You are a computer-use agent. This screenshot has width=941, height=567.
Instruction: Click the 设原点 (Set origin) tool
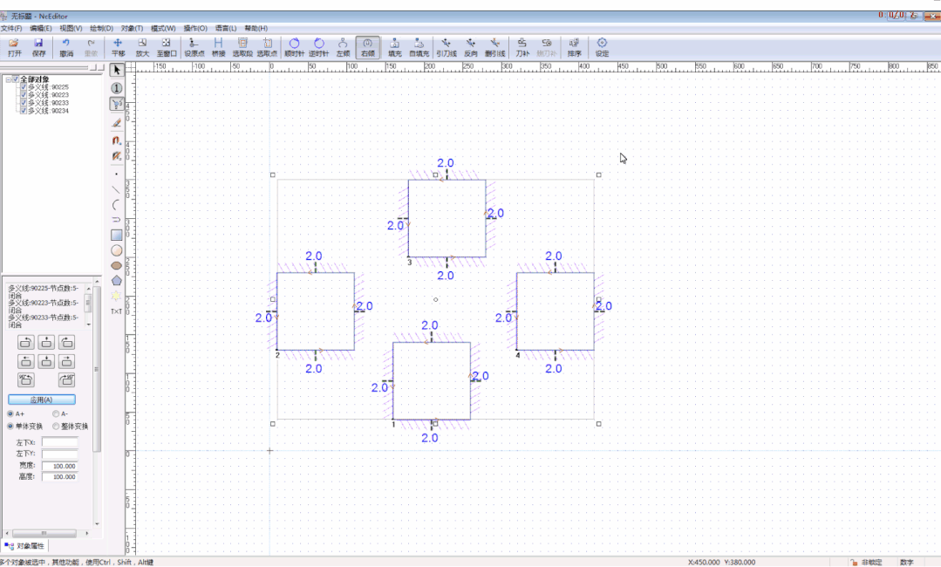[194, 47]
